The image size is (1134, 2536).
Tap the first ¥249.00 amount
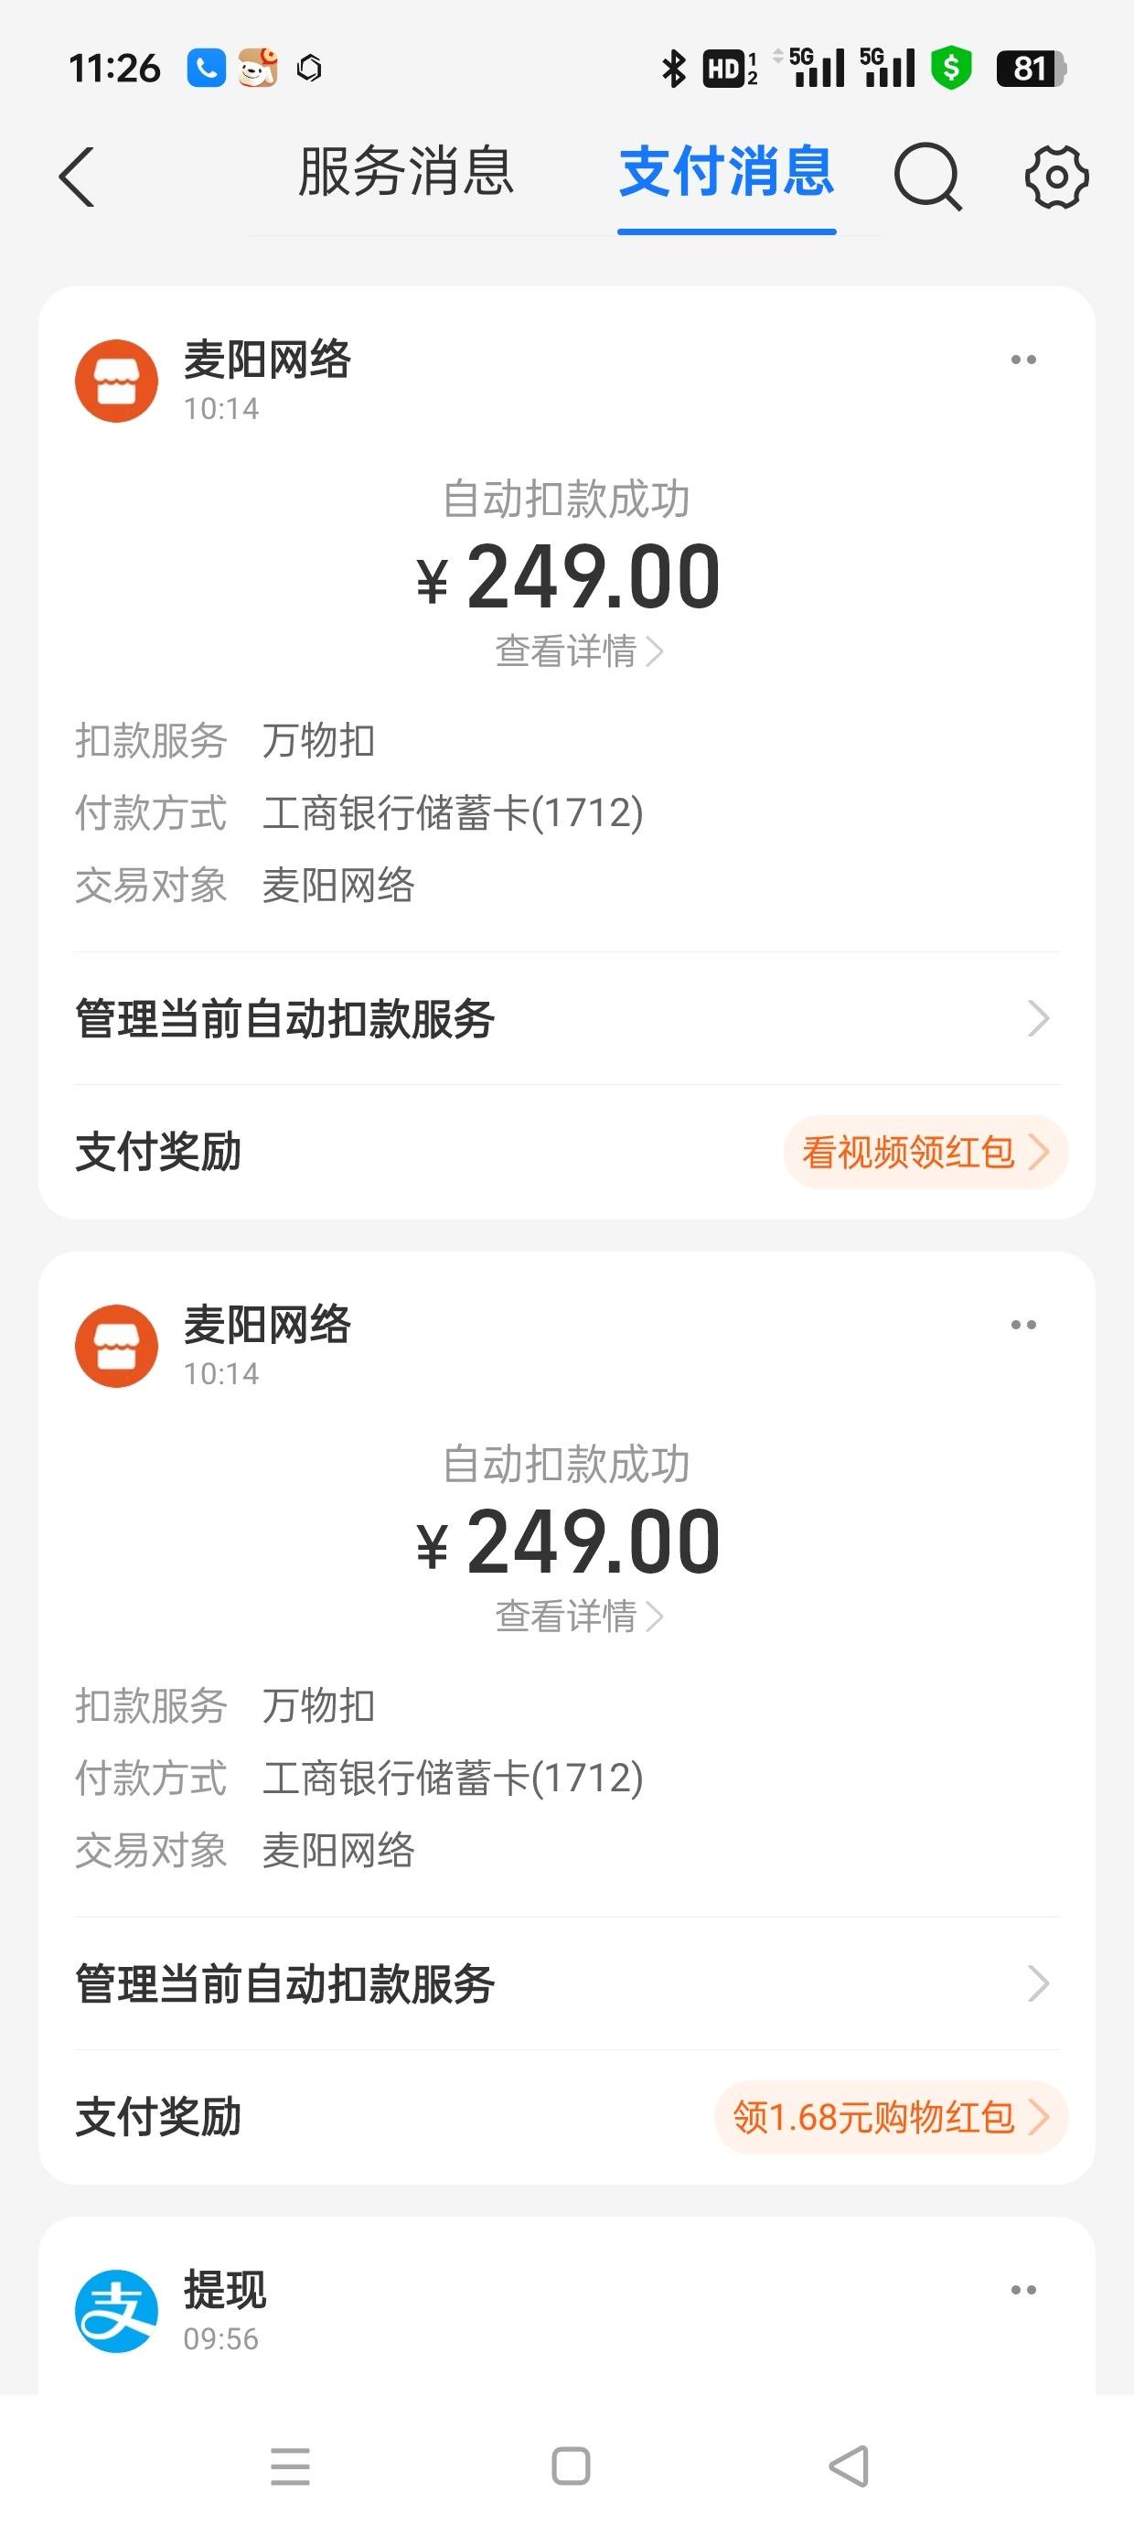pyautogui.click(x=568, y=578)
